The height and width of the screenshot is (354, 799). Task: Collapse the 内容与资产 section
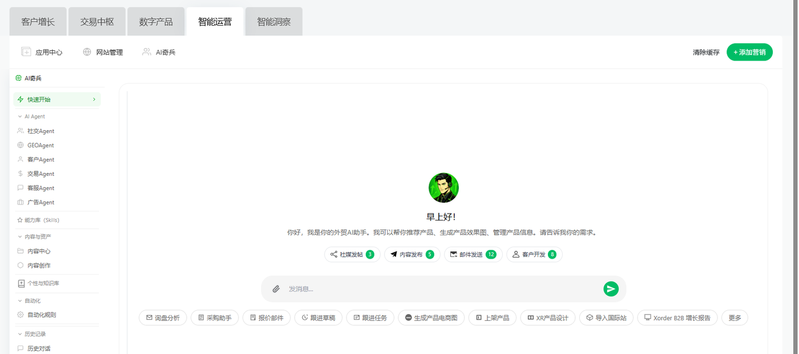coord(35,236)
